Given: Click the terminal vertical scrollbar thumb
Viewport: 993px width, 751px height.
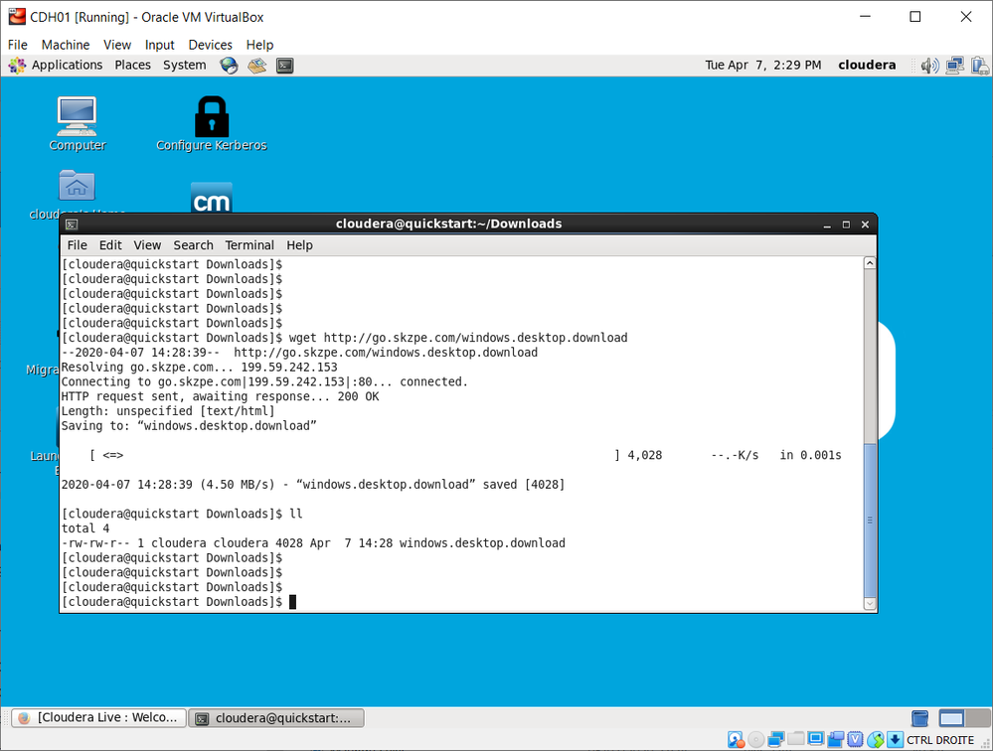Looking at the screenshot, I should [870, 521].
